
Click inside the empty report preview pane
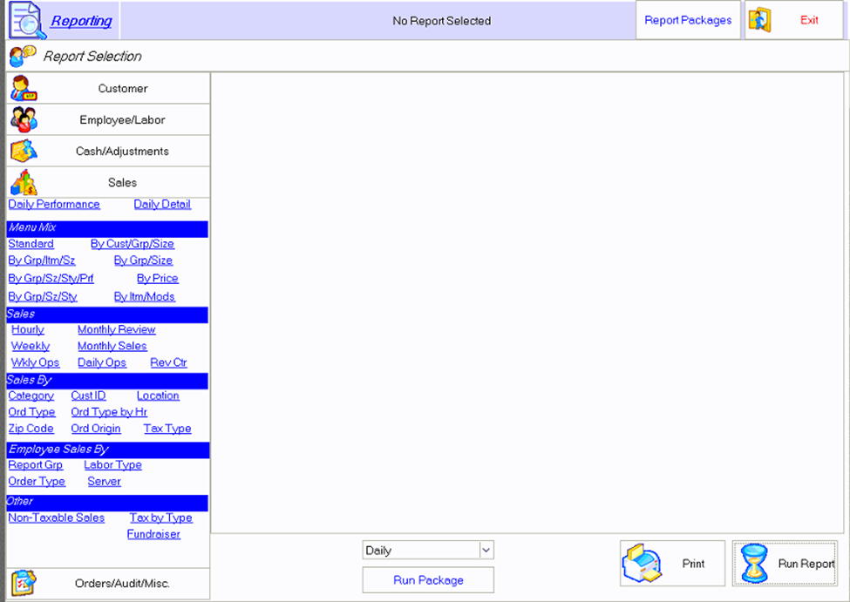[527, 302]
